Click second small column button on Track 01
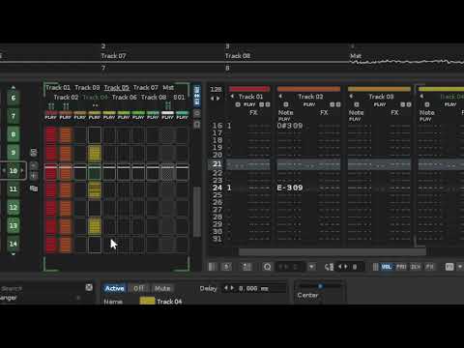The height and width of the screenshot is (348, 464). [268, 104]
